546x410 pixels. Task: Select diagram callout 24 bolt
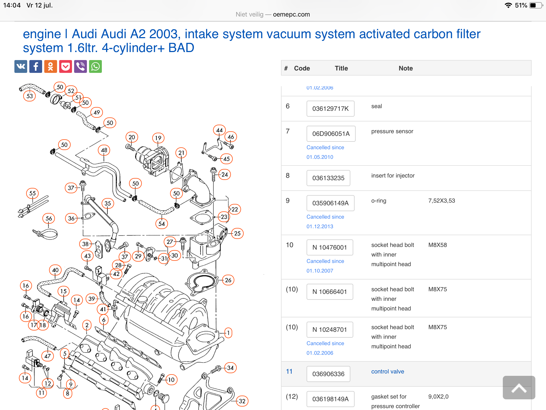[225, 175]
